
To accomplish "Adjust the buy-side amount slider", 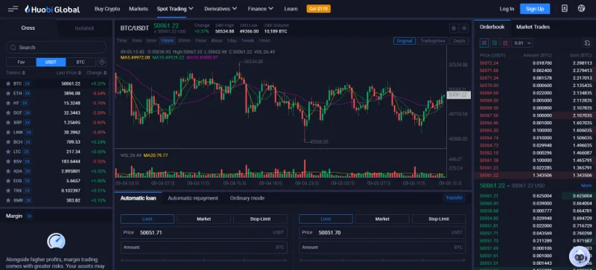I will pyautogui.click(x=203, y=260).
